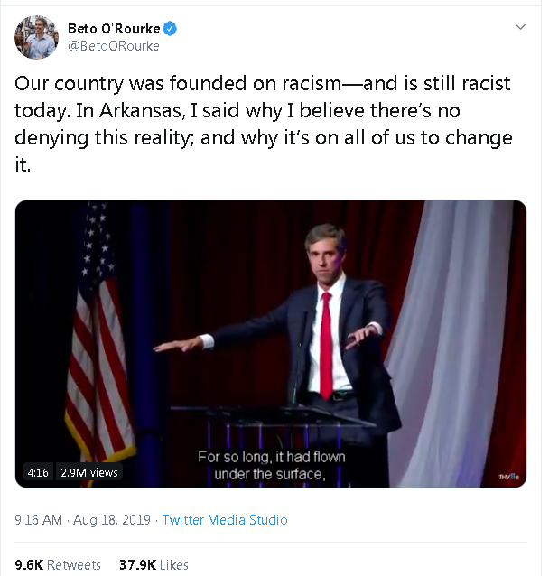Open the tweet options chevron menu
This screenshot has width=549, height=576.
tap(520, 27)
